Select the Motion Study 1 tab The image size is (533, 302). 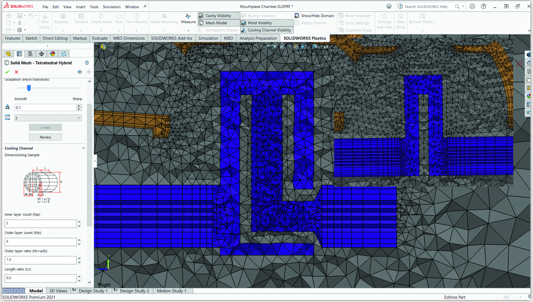click(171, 291)
